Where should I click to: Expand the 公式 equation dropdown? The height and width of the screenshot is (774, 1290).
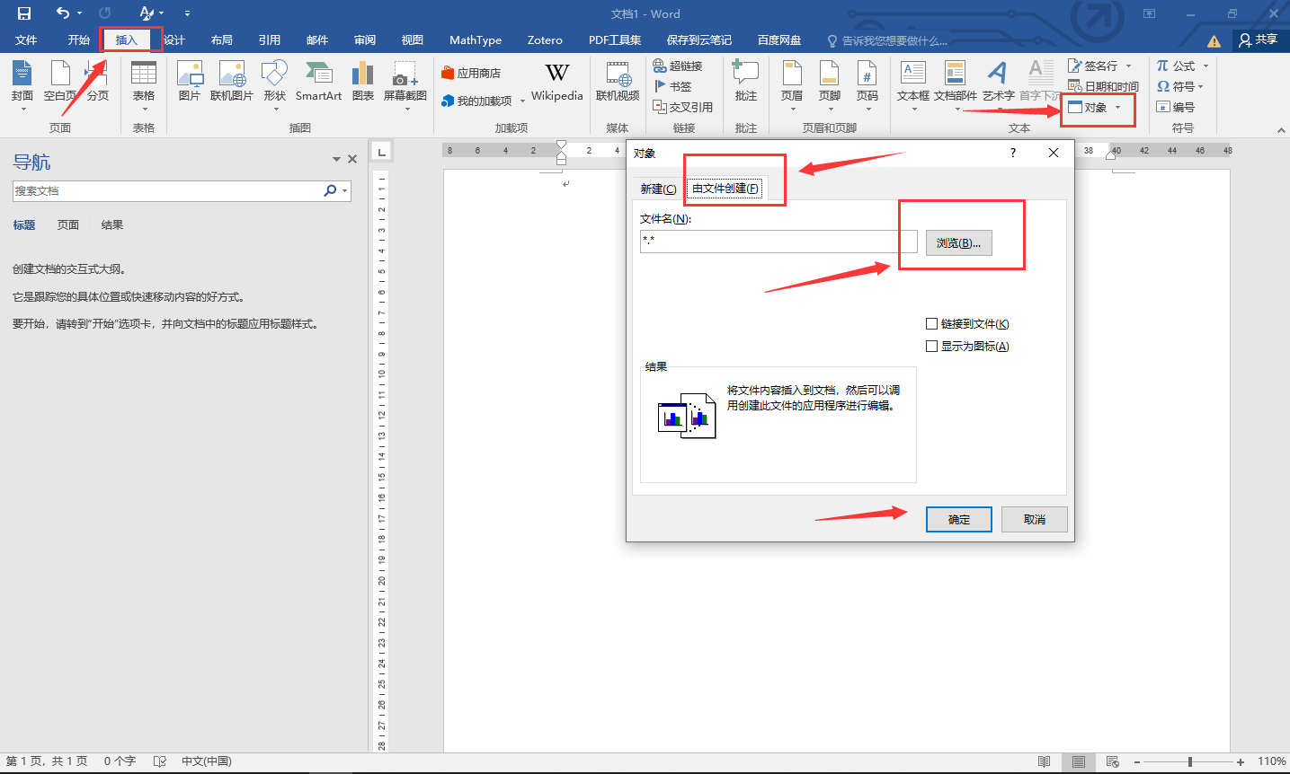[1205, 66]
